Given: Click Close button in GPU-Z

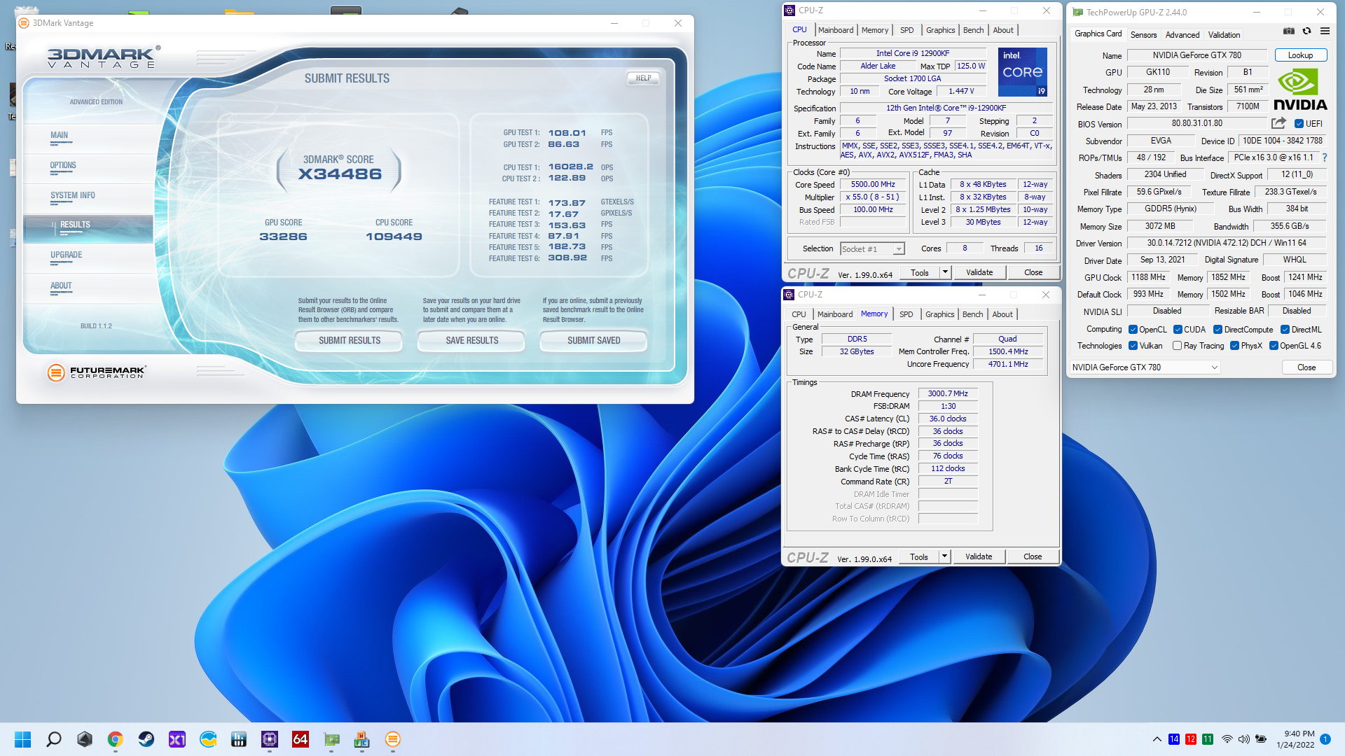Looking at the screenshot, I should (x=1306, y=367).
